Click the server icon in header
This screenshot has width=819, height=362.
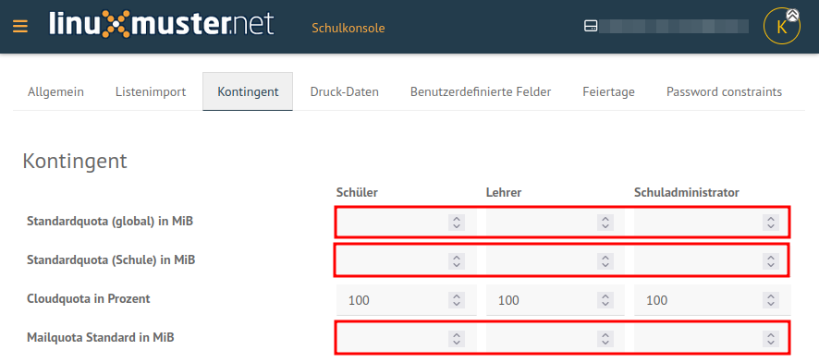click(591, 27)
